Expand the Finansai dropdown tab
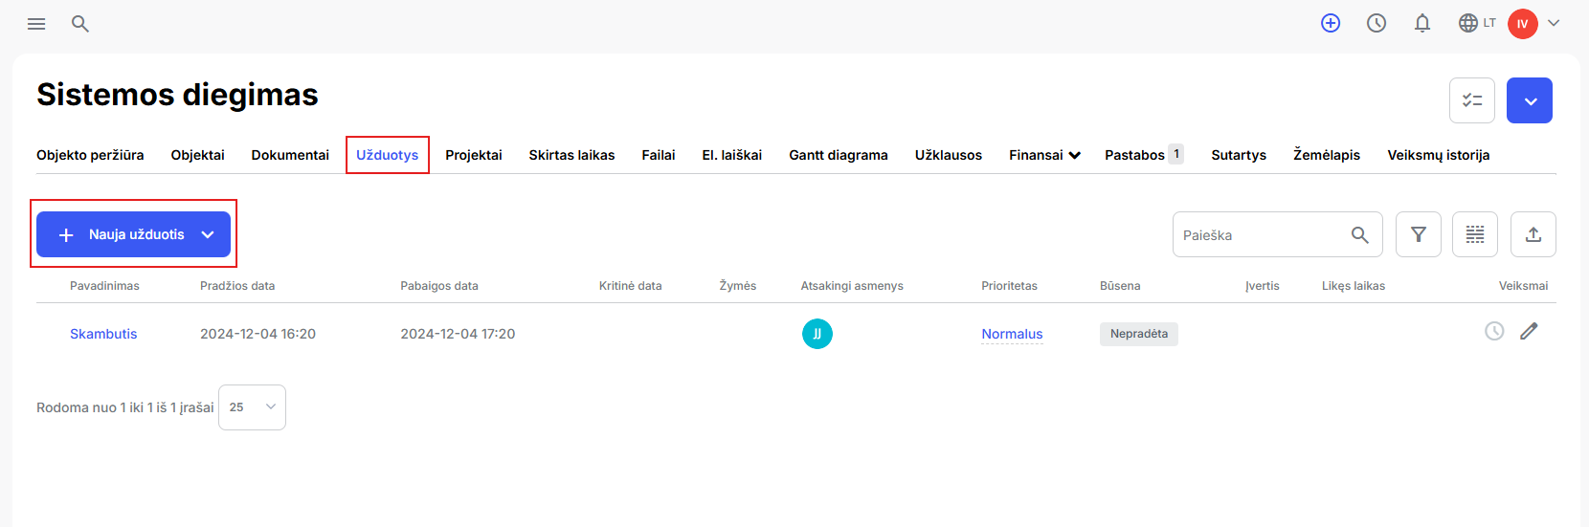The width and height of the screenshot is (1589, 527). (1044, 155)
